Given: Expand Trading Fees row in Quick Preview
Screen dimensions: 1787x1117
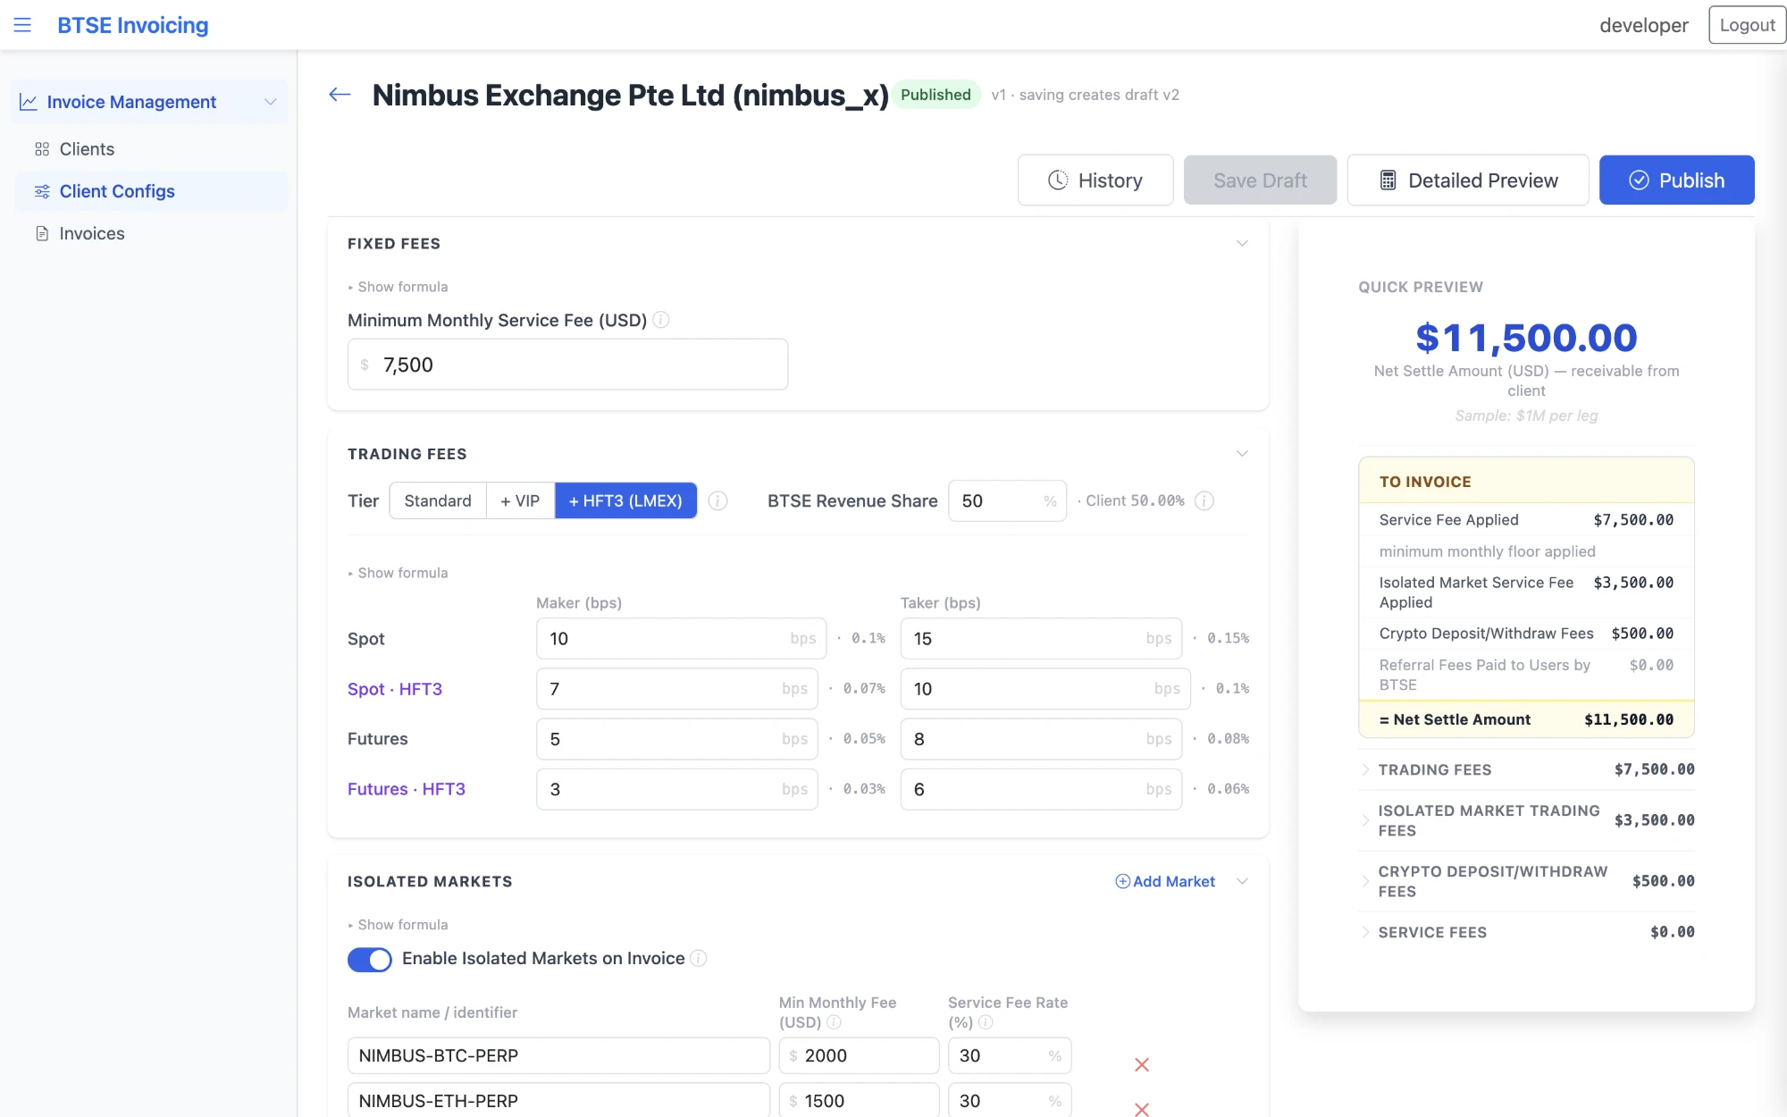Looking at the screenshot, I should pos(1526,769).
